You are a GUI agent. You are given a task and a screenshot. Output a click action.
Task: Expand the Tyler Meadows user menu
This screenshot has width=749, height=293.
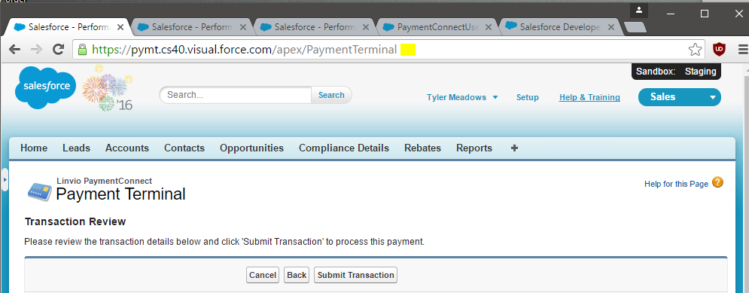pyautogui.click(x=462, y=97)
